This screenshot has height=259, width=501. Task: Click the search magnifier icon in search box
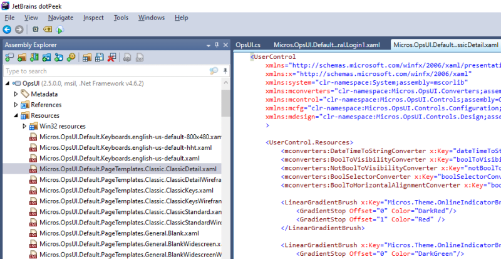pyautogui.click(x=214, y=71)
